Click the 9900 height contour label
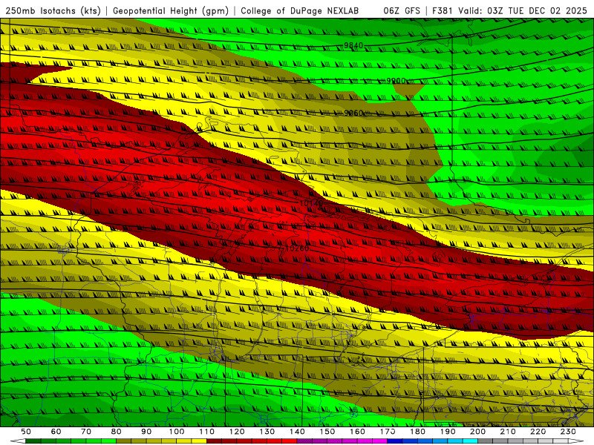This screenshot has width=594, height=445. point(396,81)
